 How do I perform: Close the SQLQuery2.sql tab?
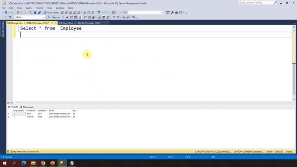tap(56, 23)
